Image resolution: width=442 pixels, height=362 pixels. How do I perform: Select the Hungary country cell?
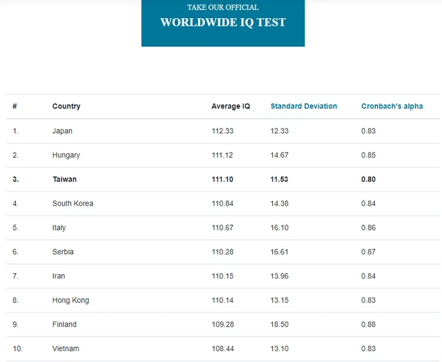coord(66,155)
